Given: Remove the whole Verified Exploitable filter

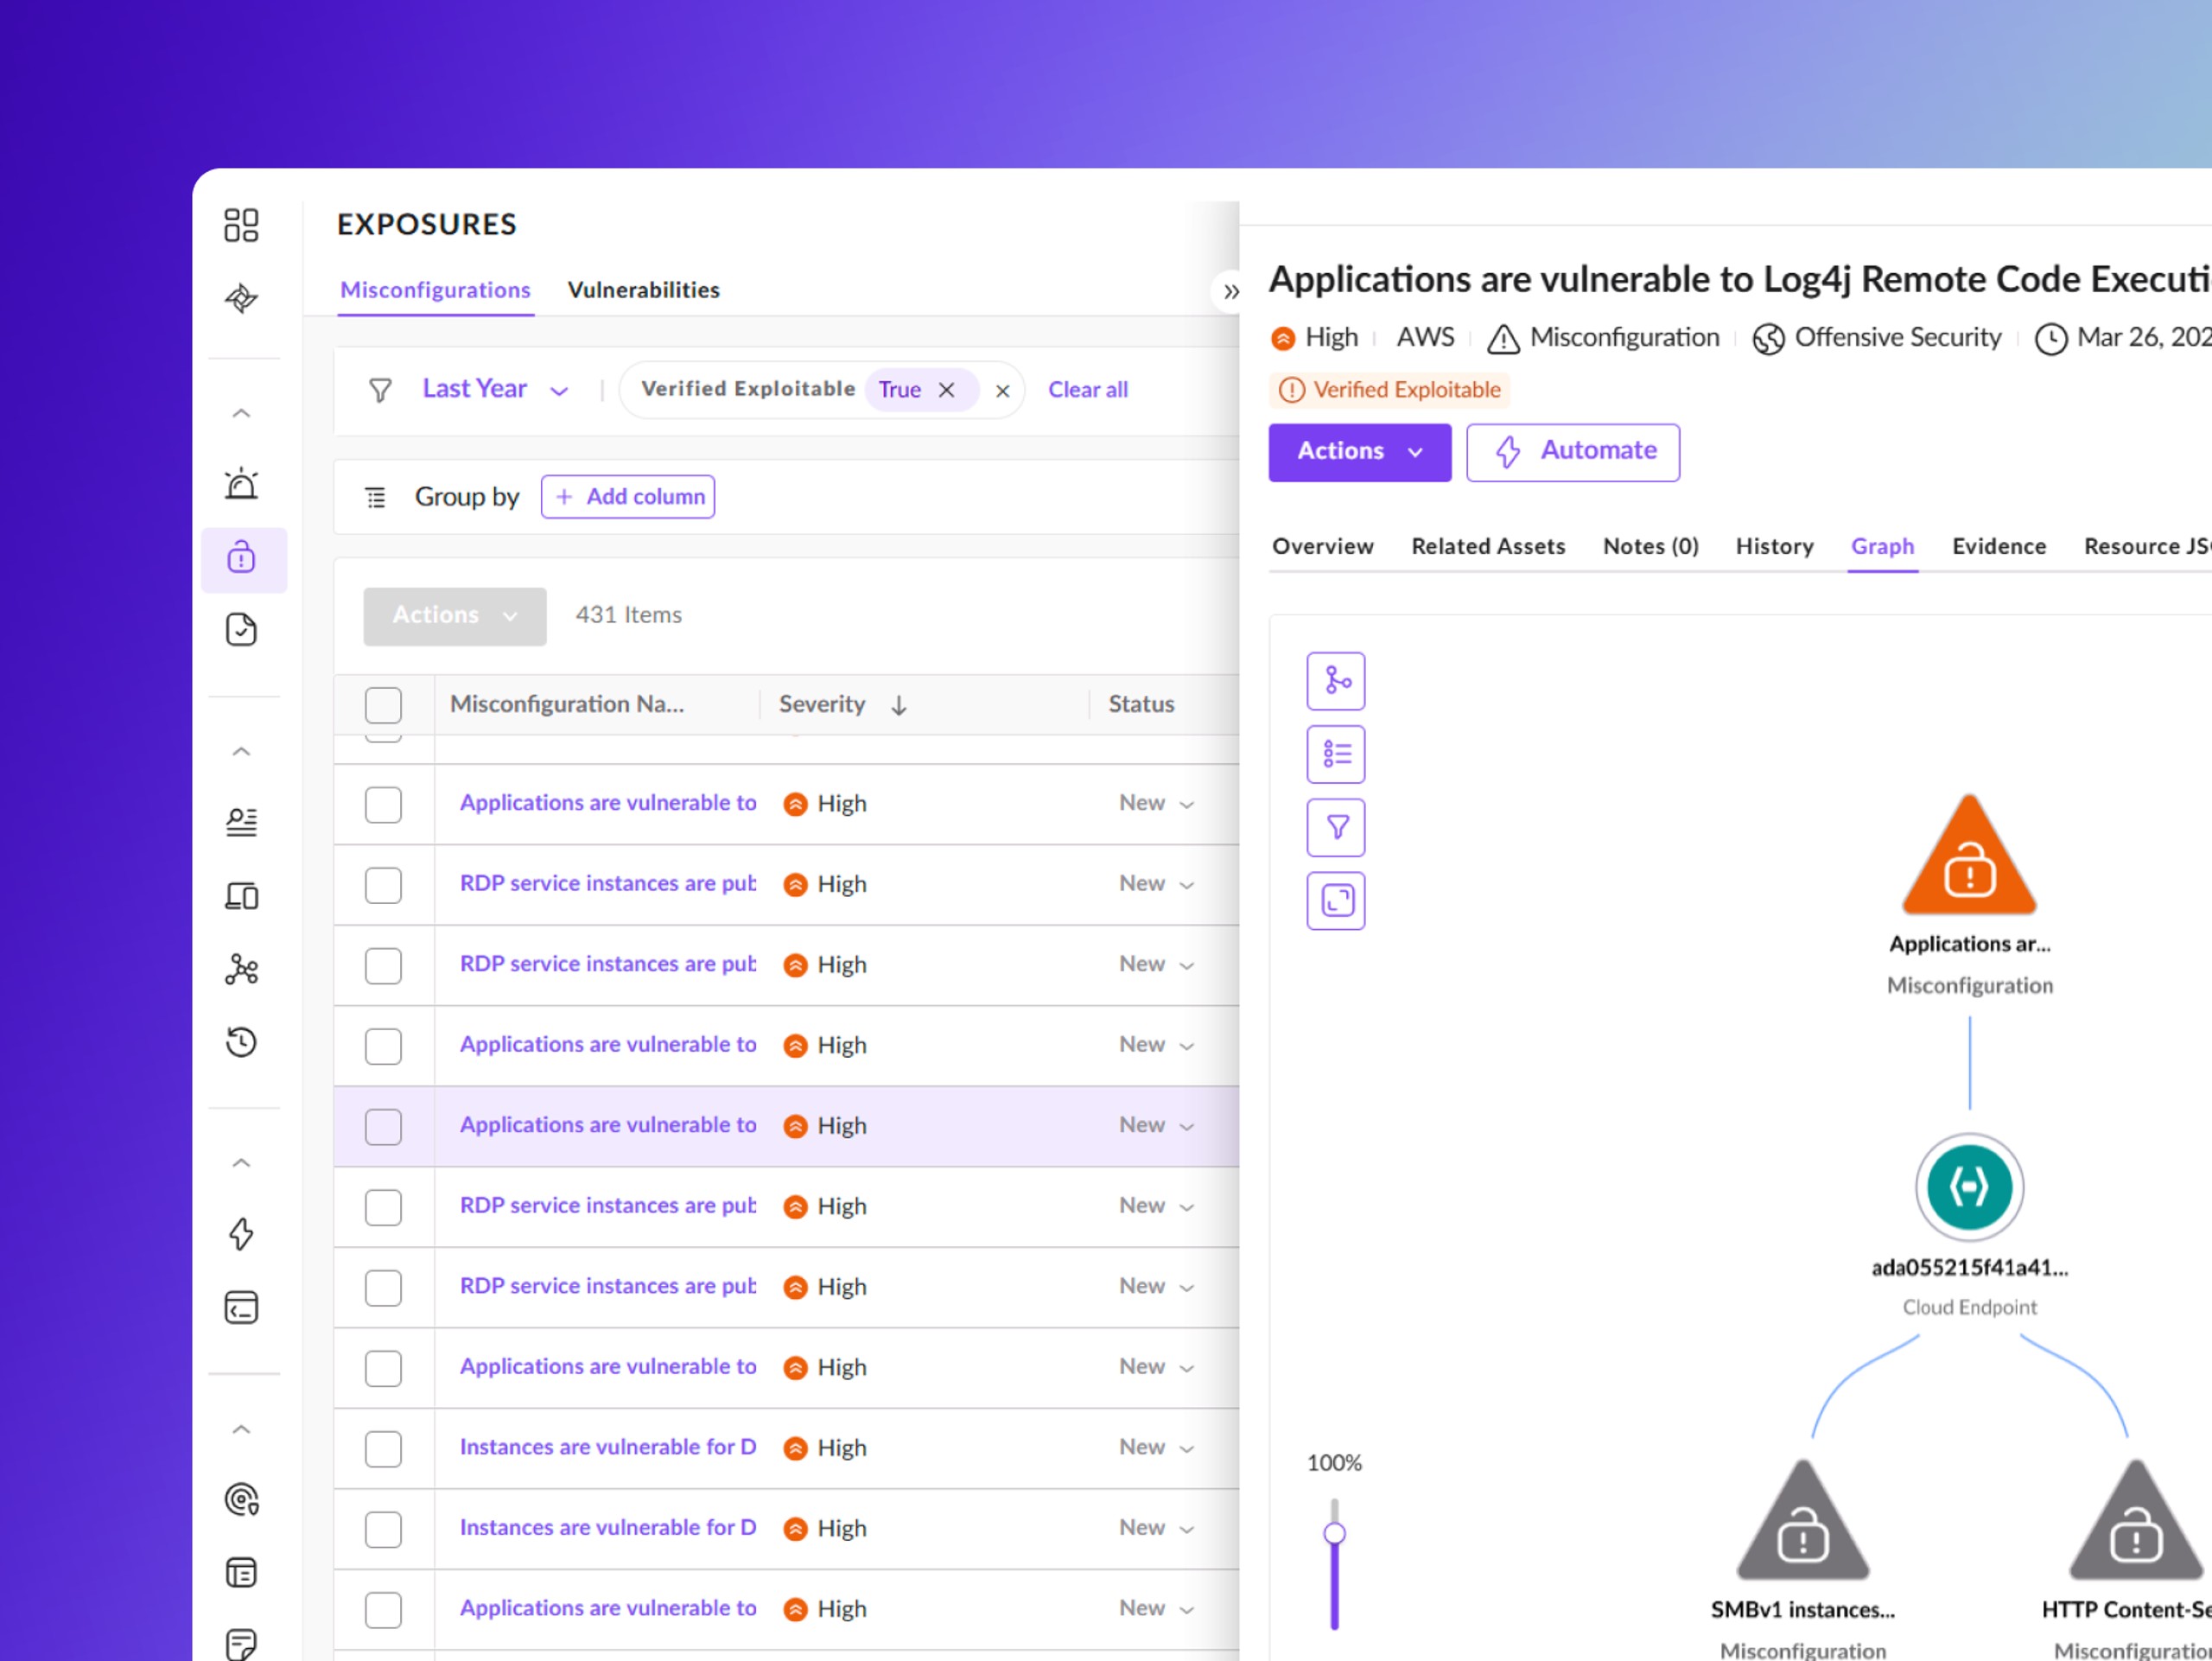Looking at the screenshot, I should pyautogui.click(x=1002, y=391).
